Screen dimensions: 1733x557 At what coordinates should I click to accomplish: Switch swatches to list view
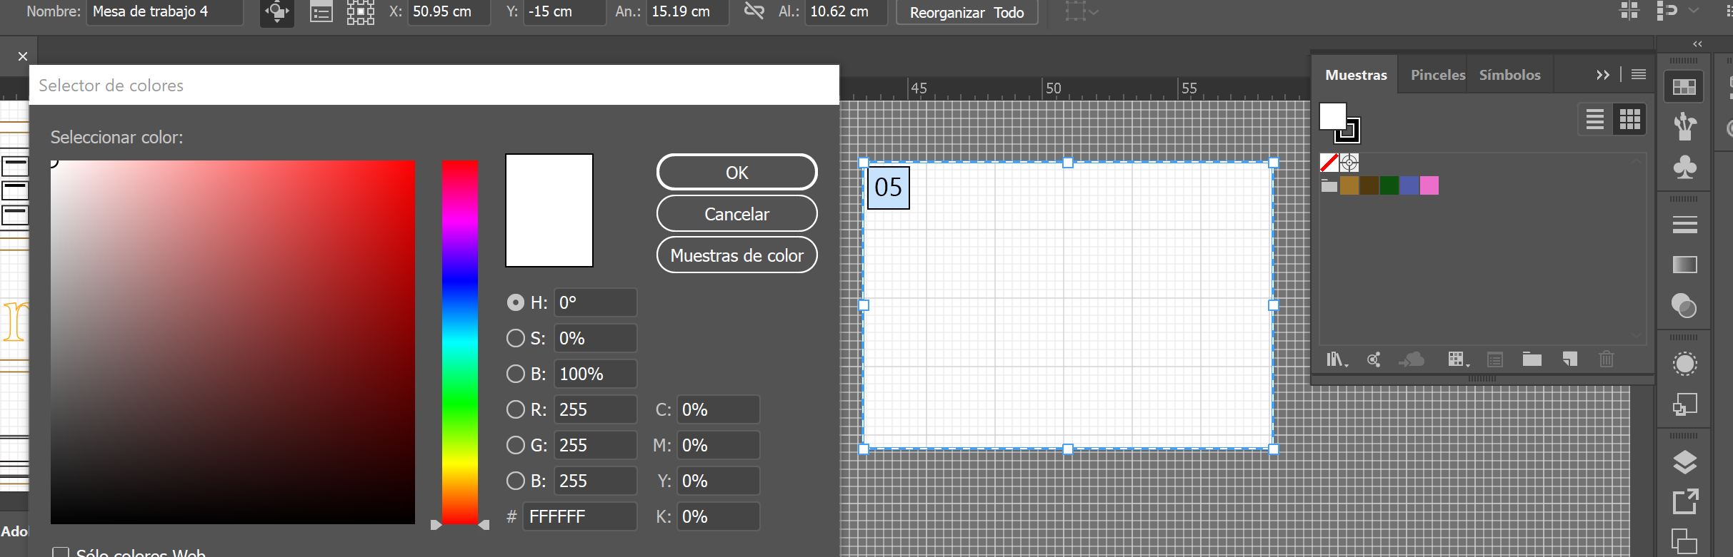[1594, 119]
